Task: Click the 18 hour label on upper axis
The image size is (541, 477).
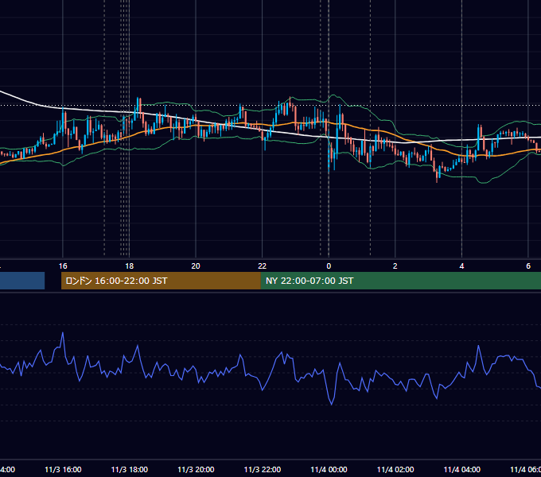Action: (x=130, y=266)
